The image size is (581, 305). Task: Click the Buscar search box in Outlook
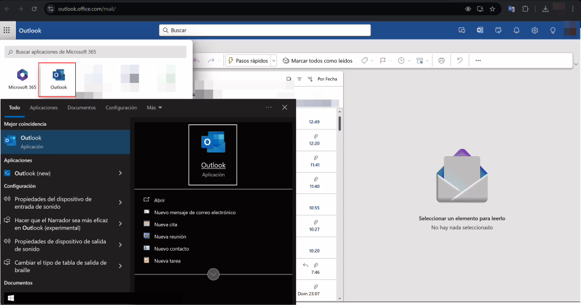[x=265, y=30]
